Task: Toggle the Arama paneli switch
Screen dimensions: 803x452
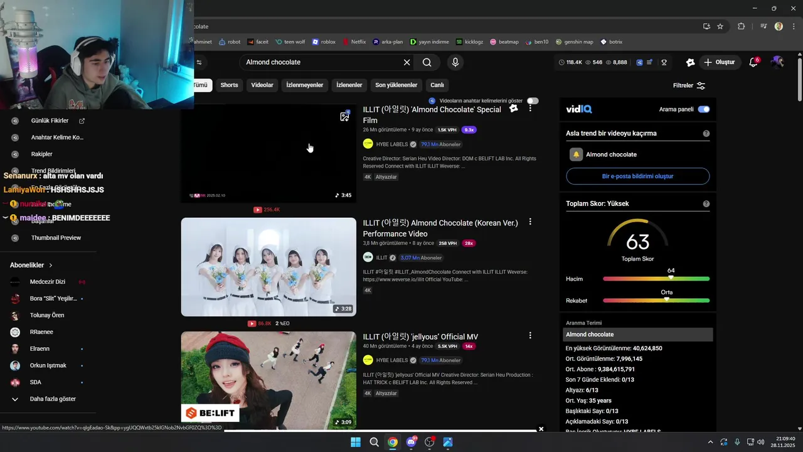Action: click(704, 109)
